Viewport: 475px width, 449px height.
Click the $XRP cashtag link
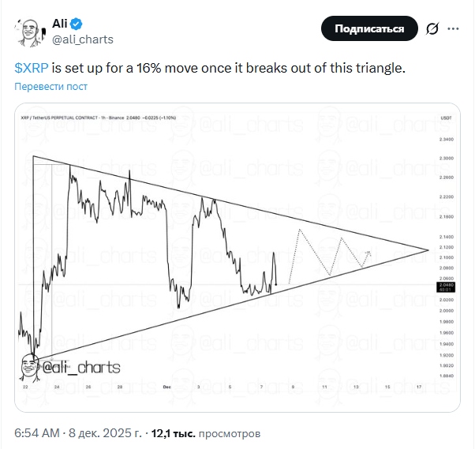pos(32,68)
